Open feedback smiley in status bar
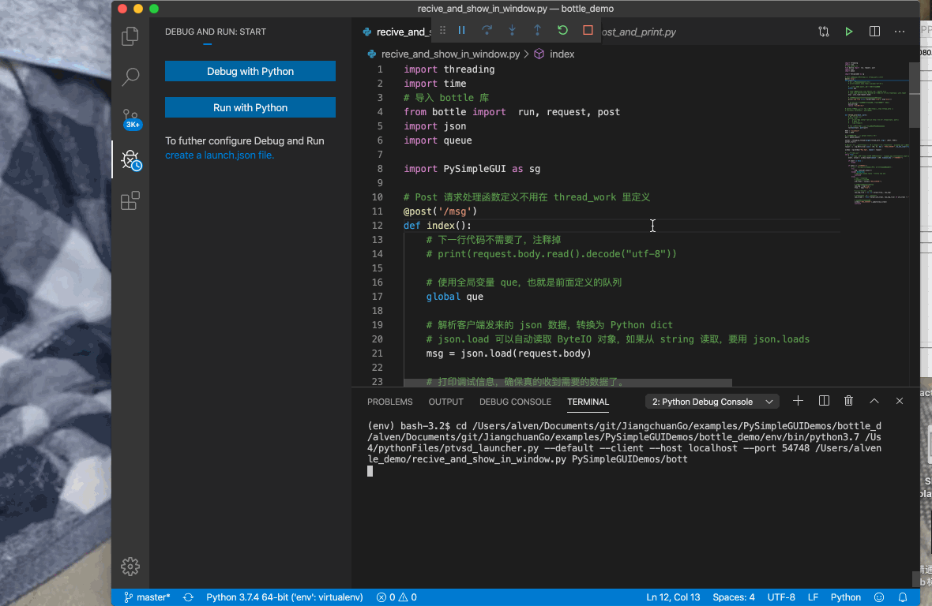Screen dimensions: 932x606 pyautogui.click(x=879, y=597)
